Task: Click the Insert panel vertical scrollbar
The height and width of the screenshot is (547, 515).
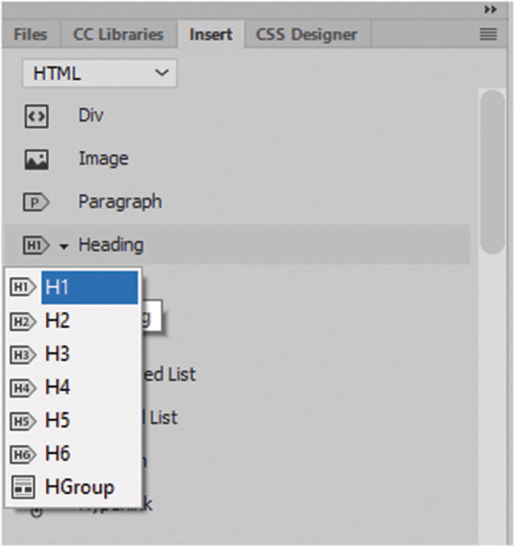Action: [x=492, y=172]
